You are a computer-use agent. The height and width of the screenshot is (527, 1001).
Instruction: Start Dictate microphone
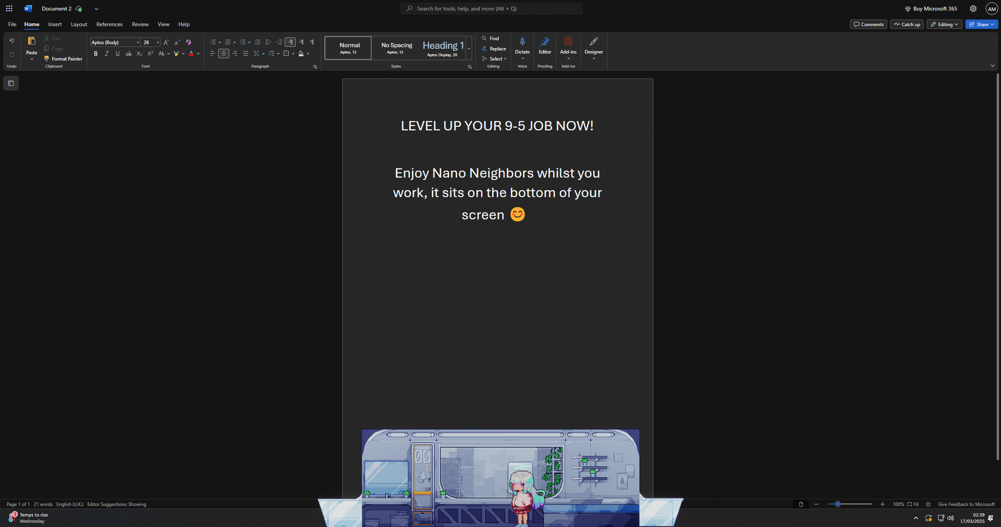click(522, 46)
